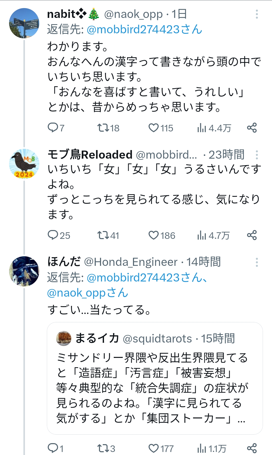Open more menu on モブ鳥Reloaded tweet

coord(257,155)
